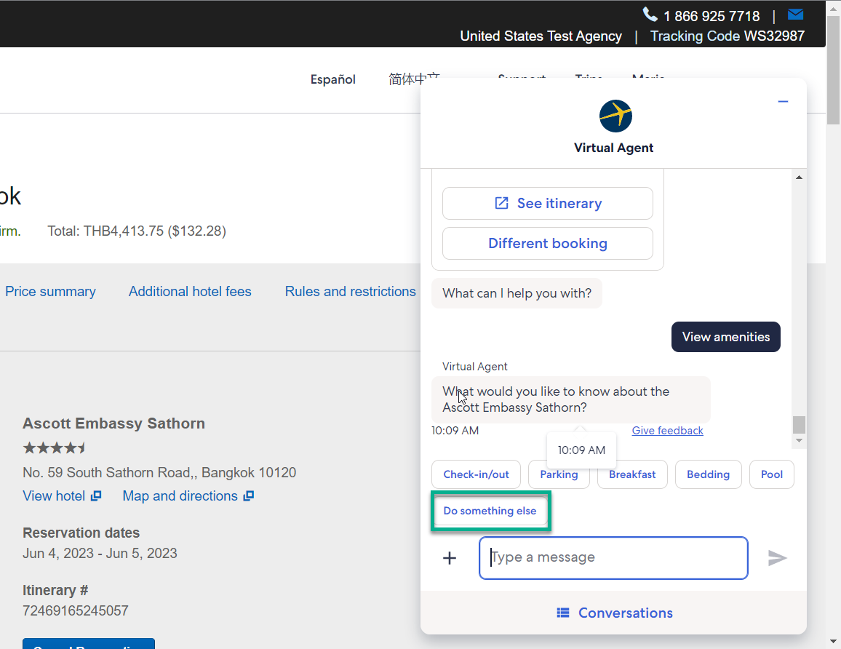Click external-link icon beside View hotel
This screenshot has height=649, width=841.
pyautogui.click(x=96, y=496)
